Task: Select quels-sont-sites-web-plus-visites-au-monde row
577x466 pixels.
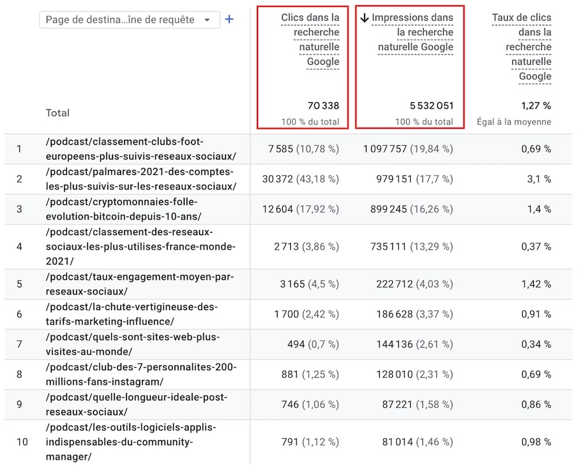Action: [133, 344]
